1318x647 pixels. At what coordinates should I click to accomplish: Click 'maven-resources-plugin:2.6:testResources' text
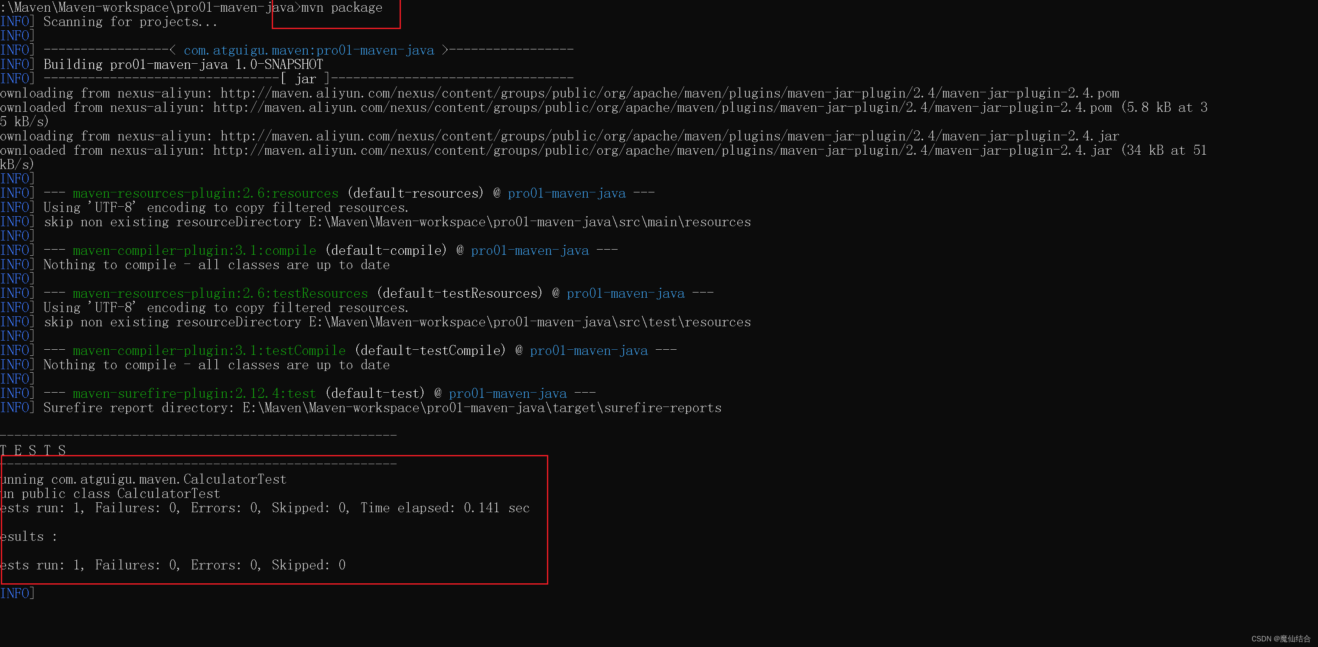(220, 294)
